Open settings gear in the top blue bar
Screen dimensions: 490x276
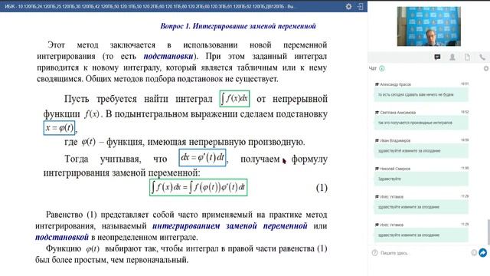(x=349, y=6)
